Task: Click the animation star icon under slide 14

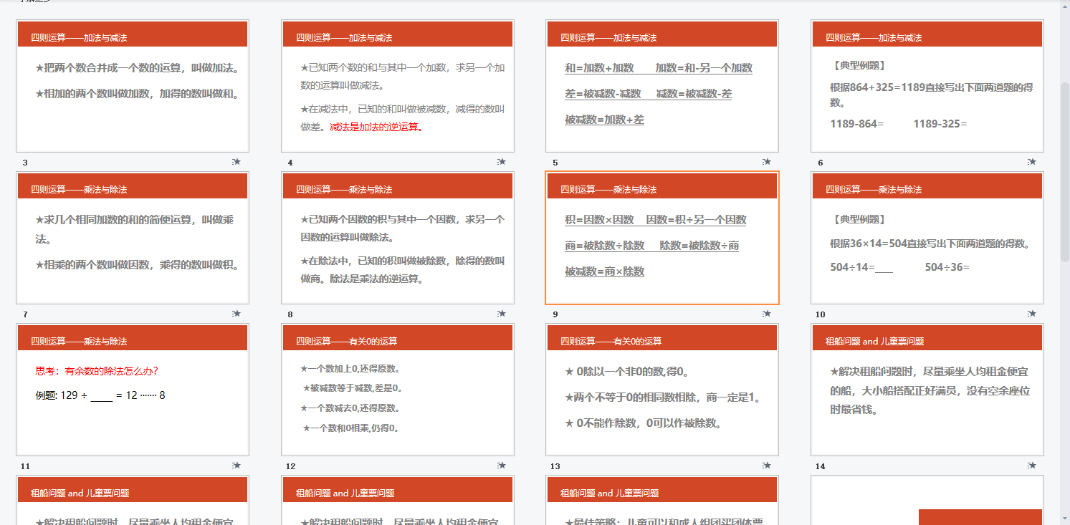Action: [x=1031, y=465]
